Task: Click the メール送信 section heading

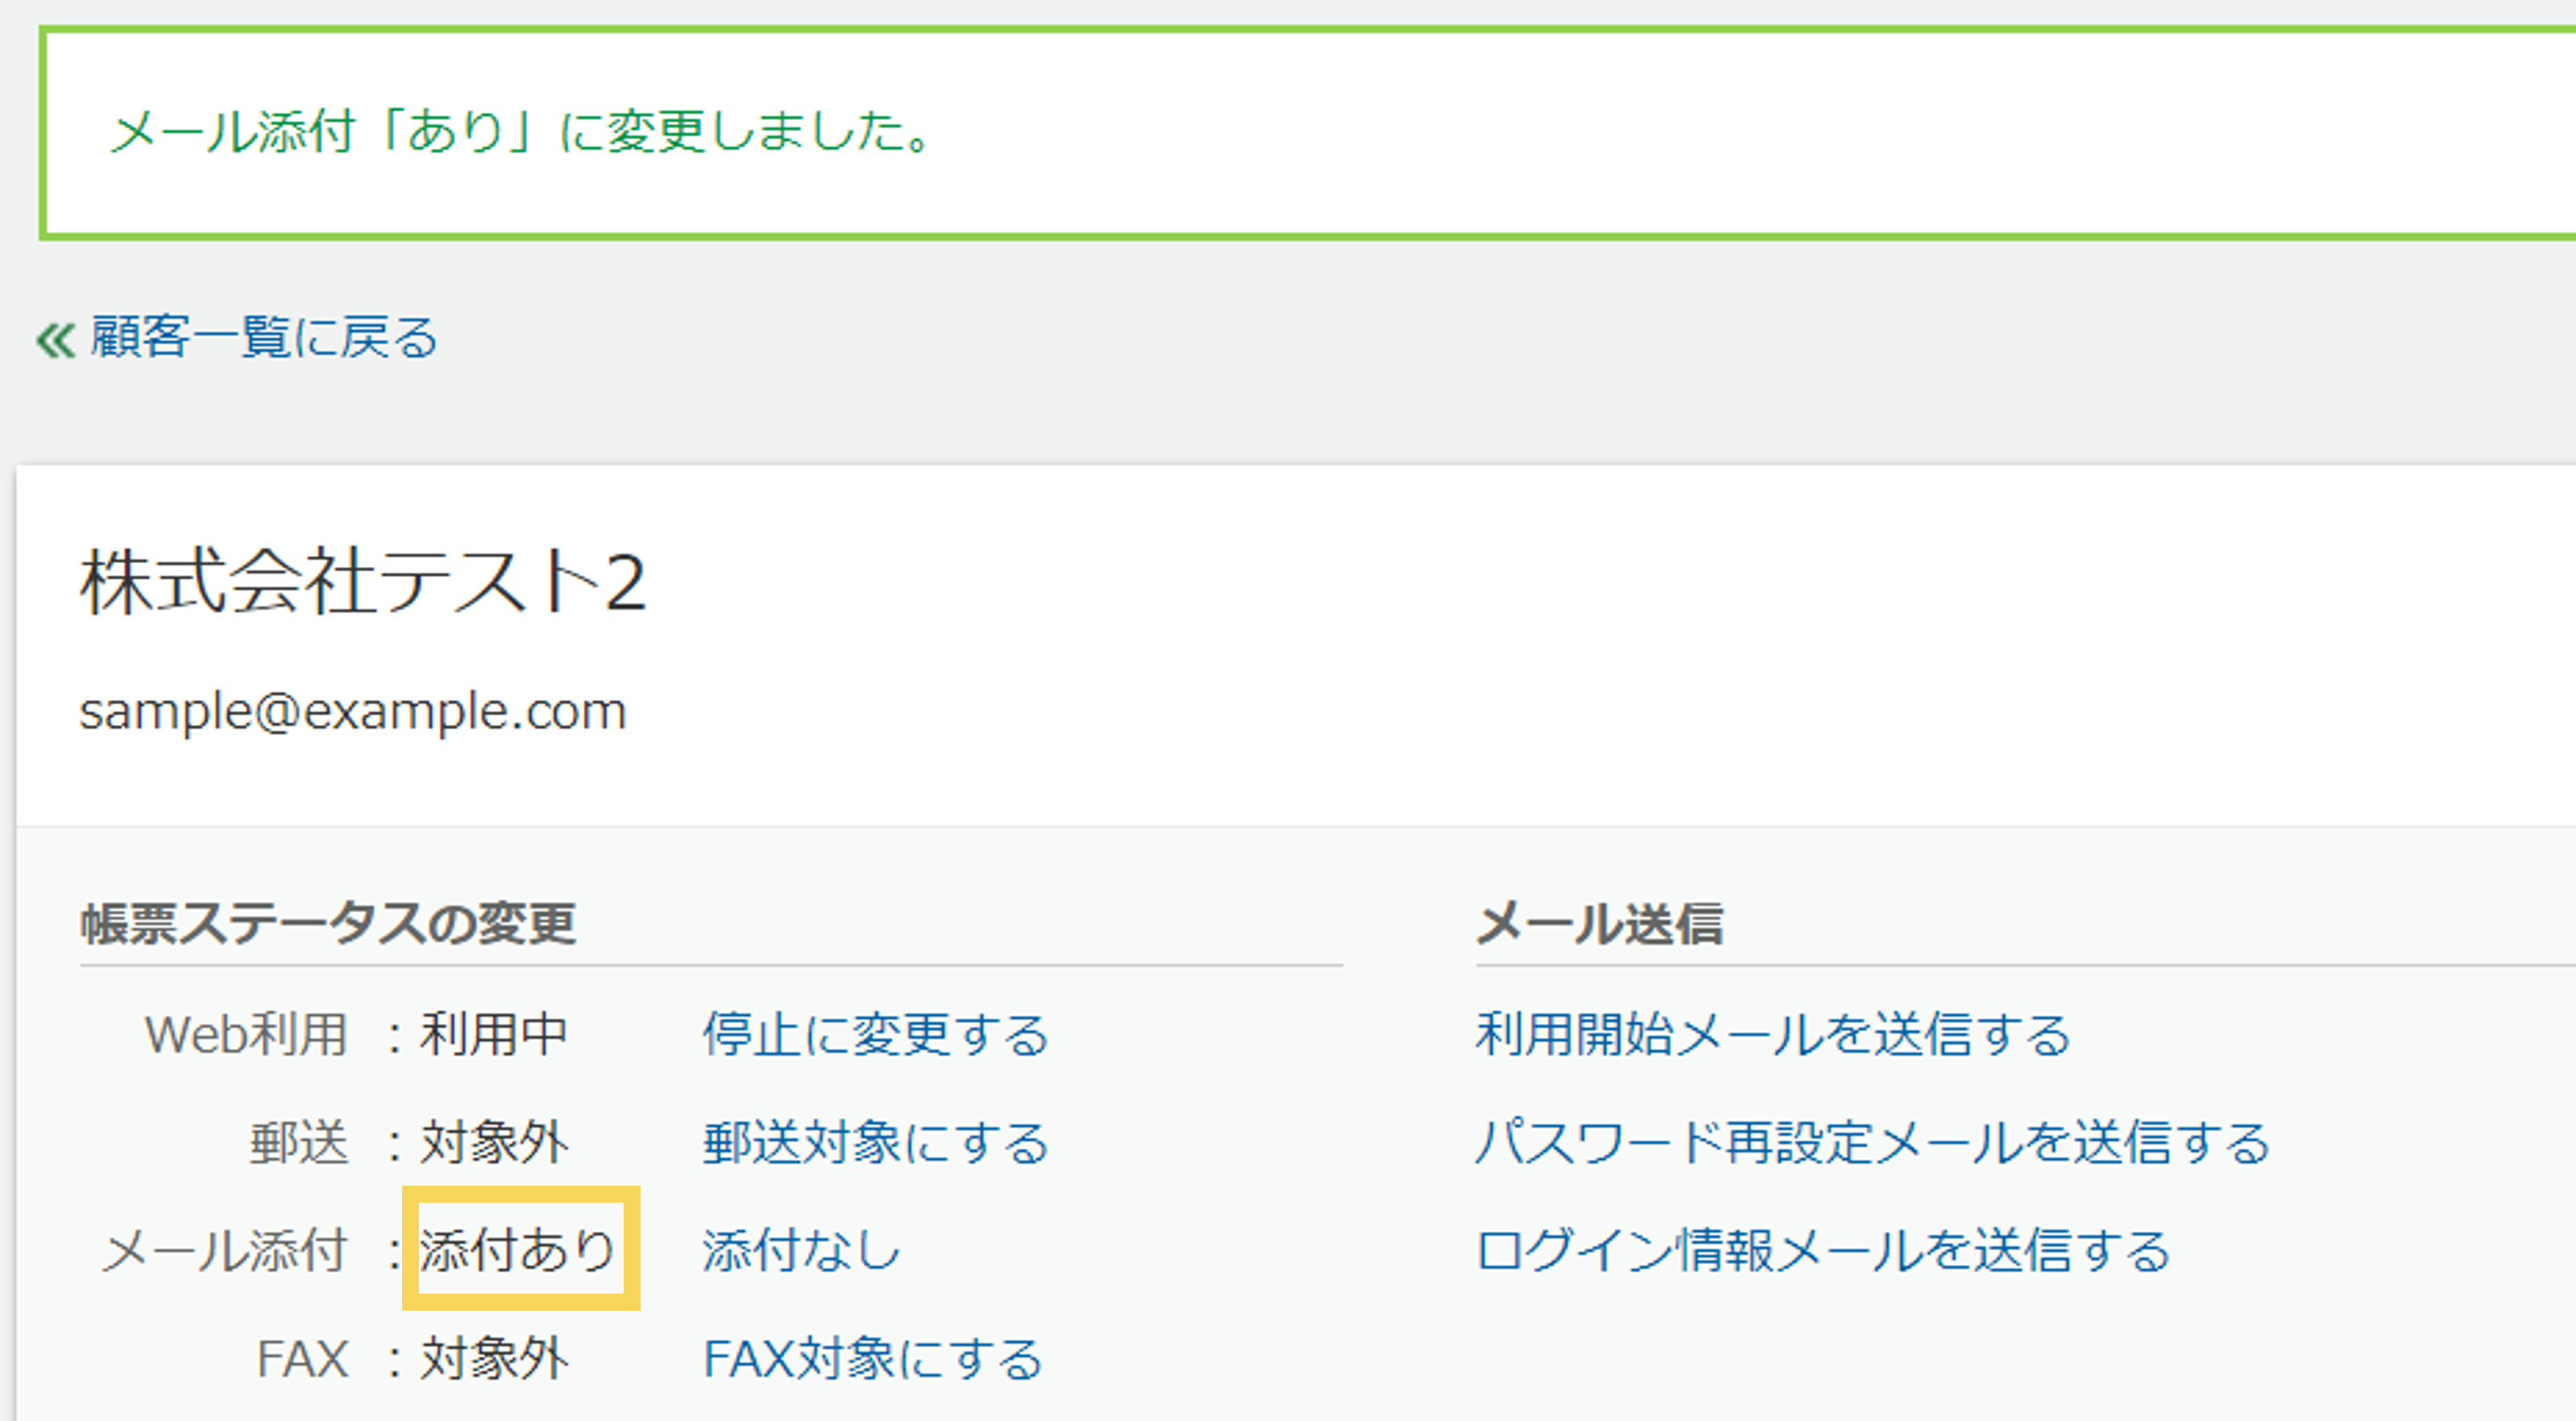Action: 1599,922
